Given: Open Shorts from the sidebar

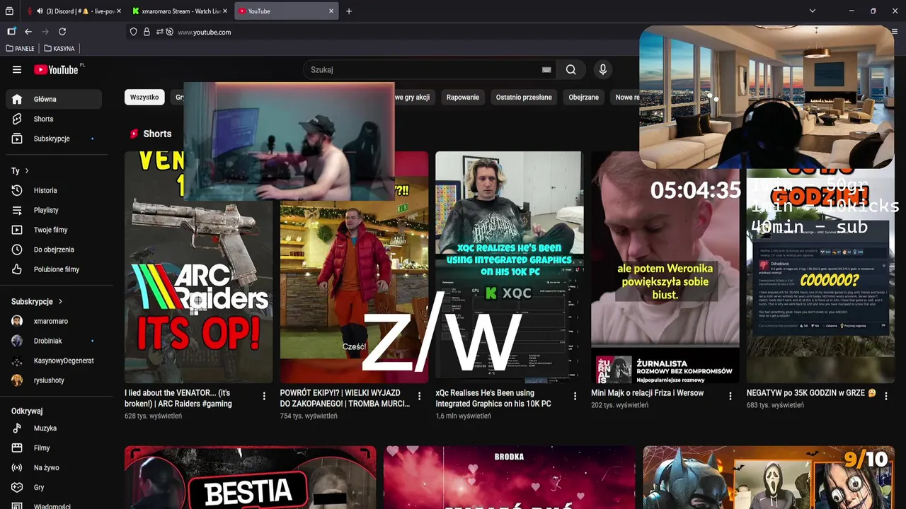Looking at the screenshot, I should tap(54, 119).
